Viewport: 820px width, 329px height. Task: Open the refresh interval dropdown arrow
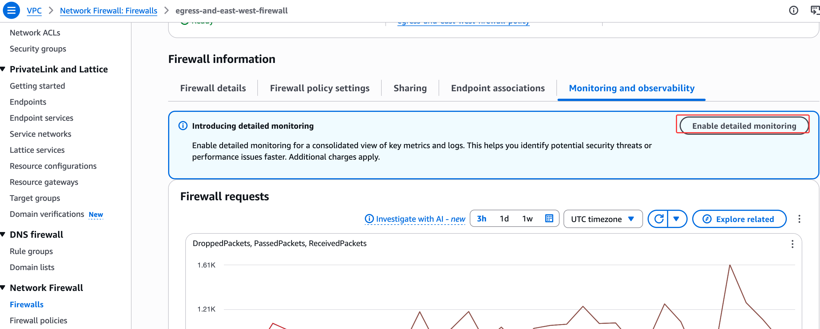tap(676, 219)
